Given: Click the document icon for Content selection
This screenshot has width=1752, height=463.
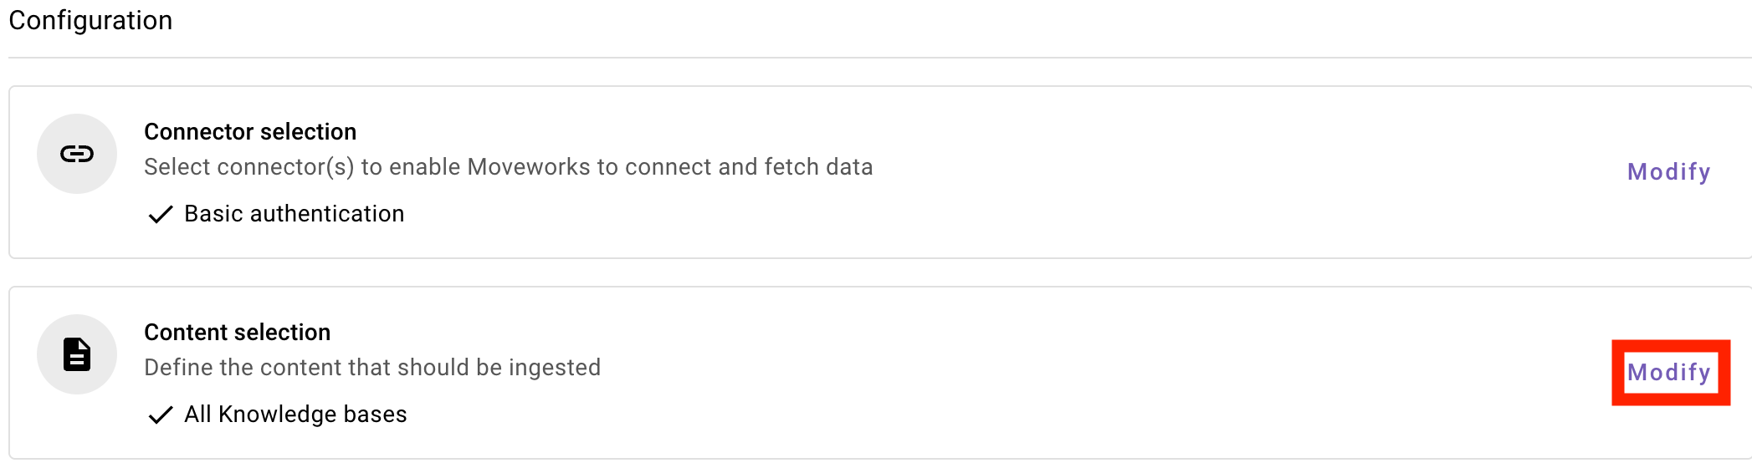Looking at the screenshot, I should point(77,354).
